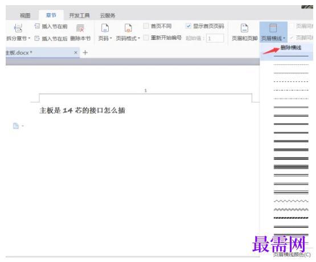Switch to the 视图 tab
The width and height of the screenshot is (316, 262).
25,15
